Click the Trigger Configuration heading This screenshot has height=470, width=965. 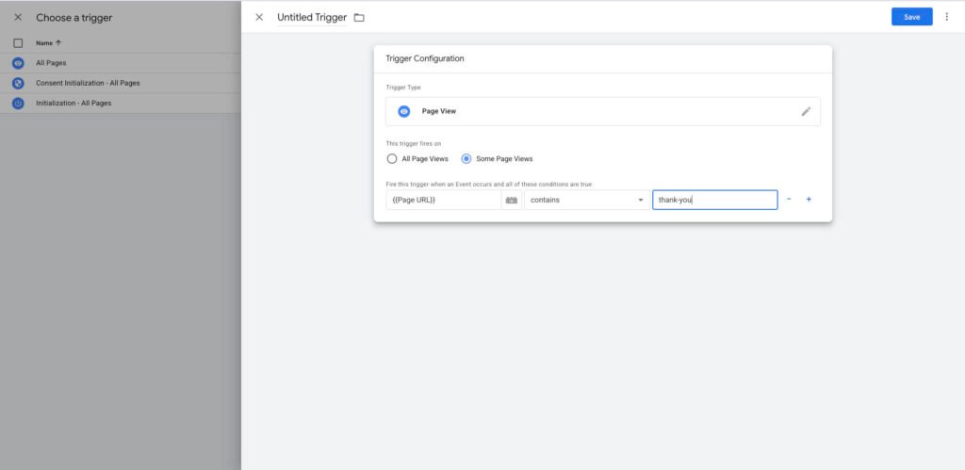425,58
